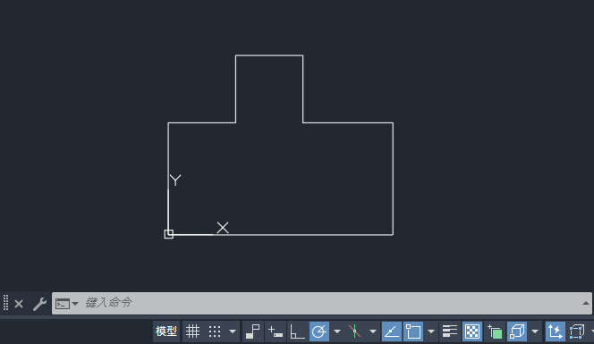Expand isometric drafting plane dropdown
The image size is (594, 344).
point(373,331)
